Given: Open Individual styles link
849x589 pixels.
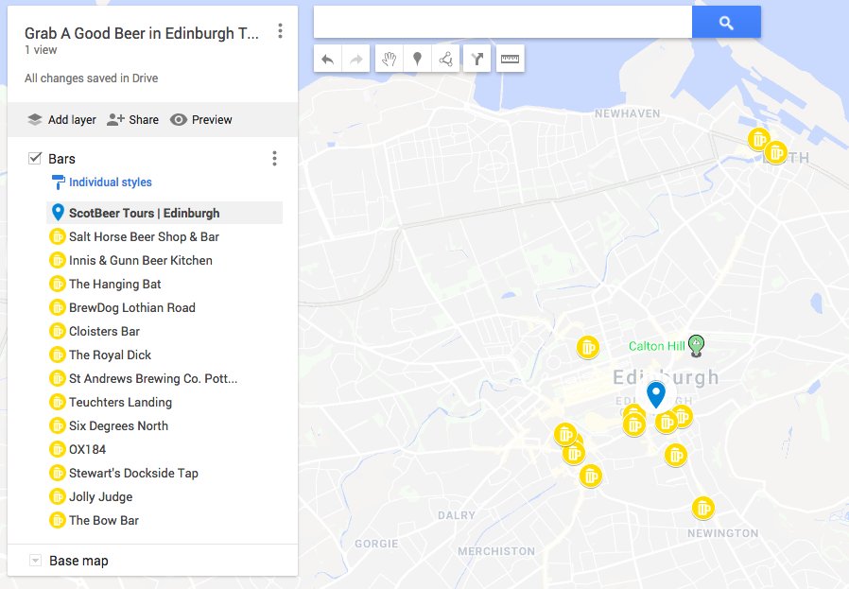Looking at the screenshot, I should pos(111,182).
